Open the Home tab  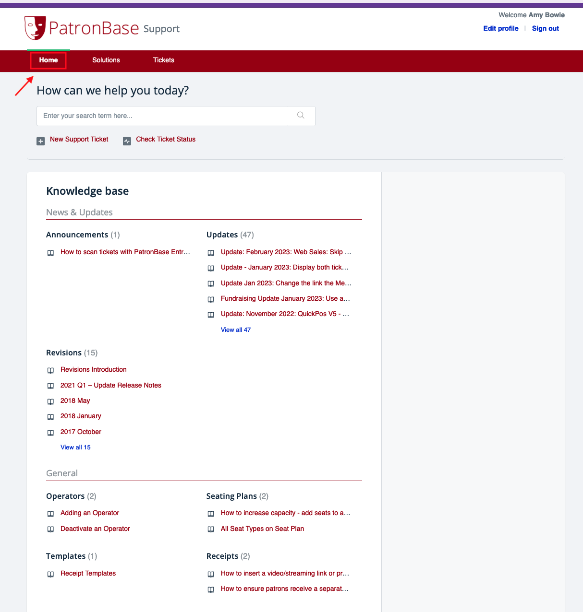tap(49, 60)
